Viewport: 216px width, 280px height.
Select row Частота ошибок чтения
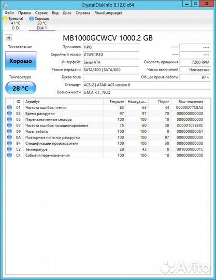[106, 107]
